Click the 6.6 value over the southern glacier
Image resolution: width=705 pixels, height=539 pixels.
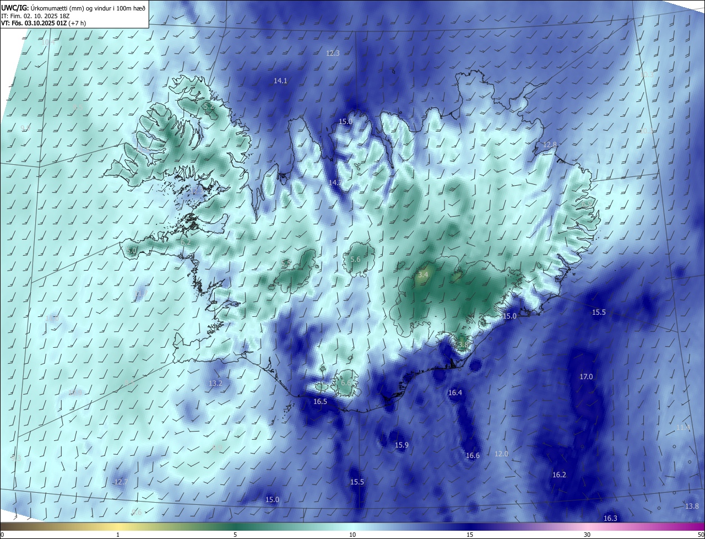point(346,383)
